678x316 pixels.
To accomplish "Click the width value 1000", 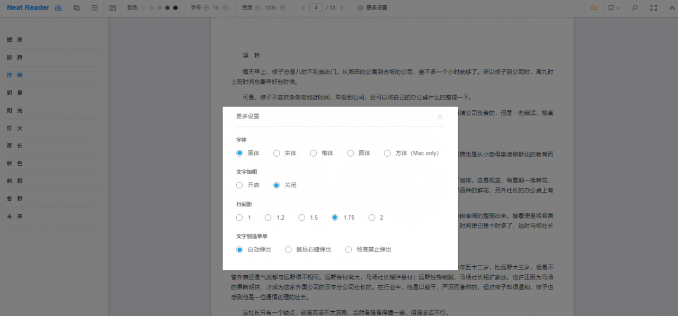I will point(270,8).
